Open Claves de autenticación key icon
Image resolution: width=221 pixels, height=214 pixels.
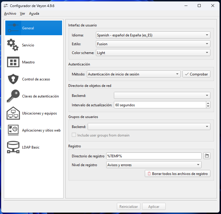click(13, 96)
